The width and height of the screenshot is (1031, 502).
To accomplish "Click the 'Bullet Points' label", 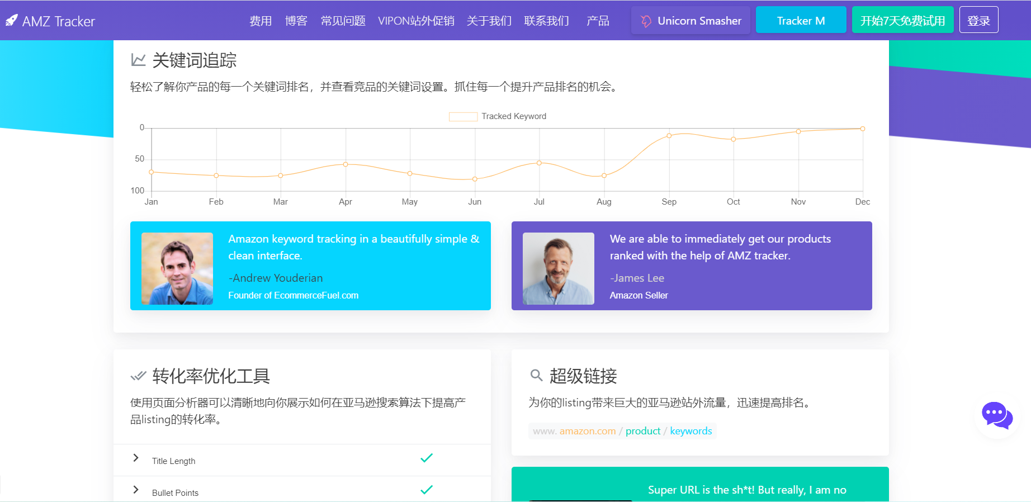I will click(176, 493).
